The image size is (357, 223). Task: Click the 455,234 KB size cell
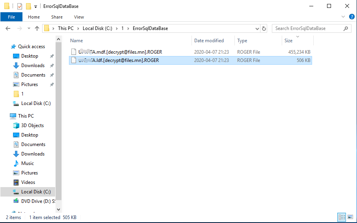tap(299, 52)
